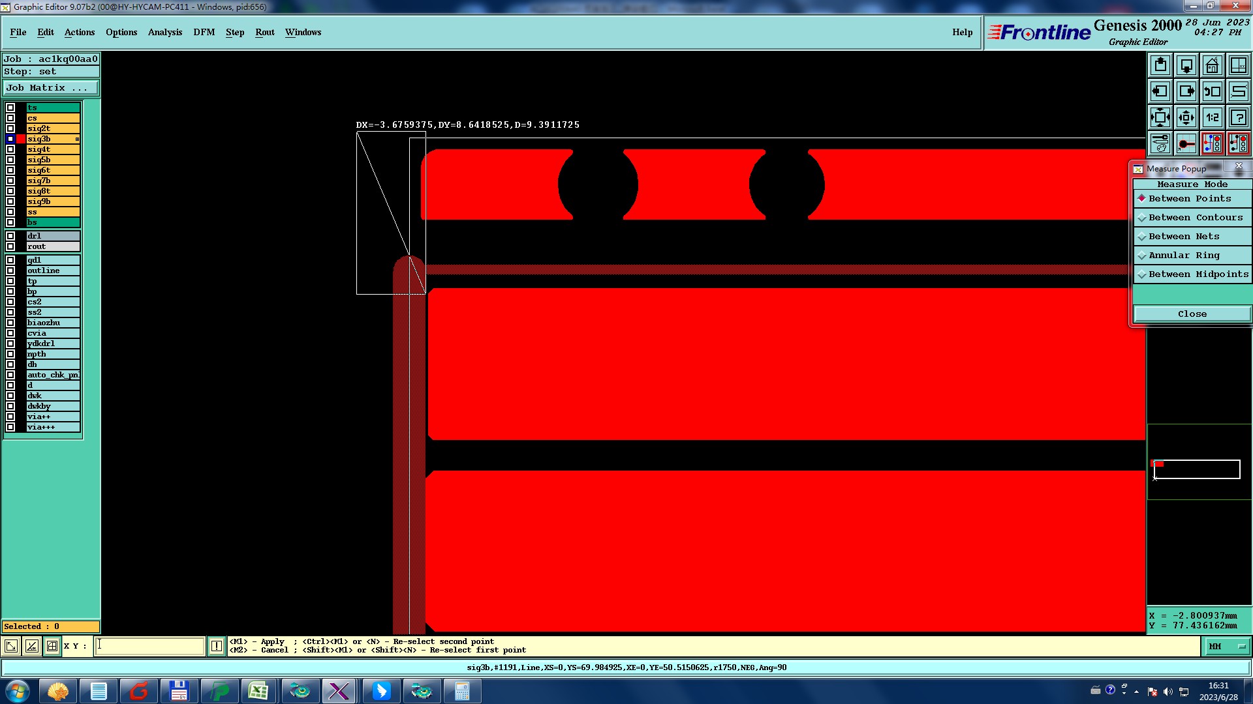Toggle visibility checkbox for layer sig4t
This screenshot has height=704, width=1253.
point(10,149)
